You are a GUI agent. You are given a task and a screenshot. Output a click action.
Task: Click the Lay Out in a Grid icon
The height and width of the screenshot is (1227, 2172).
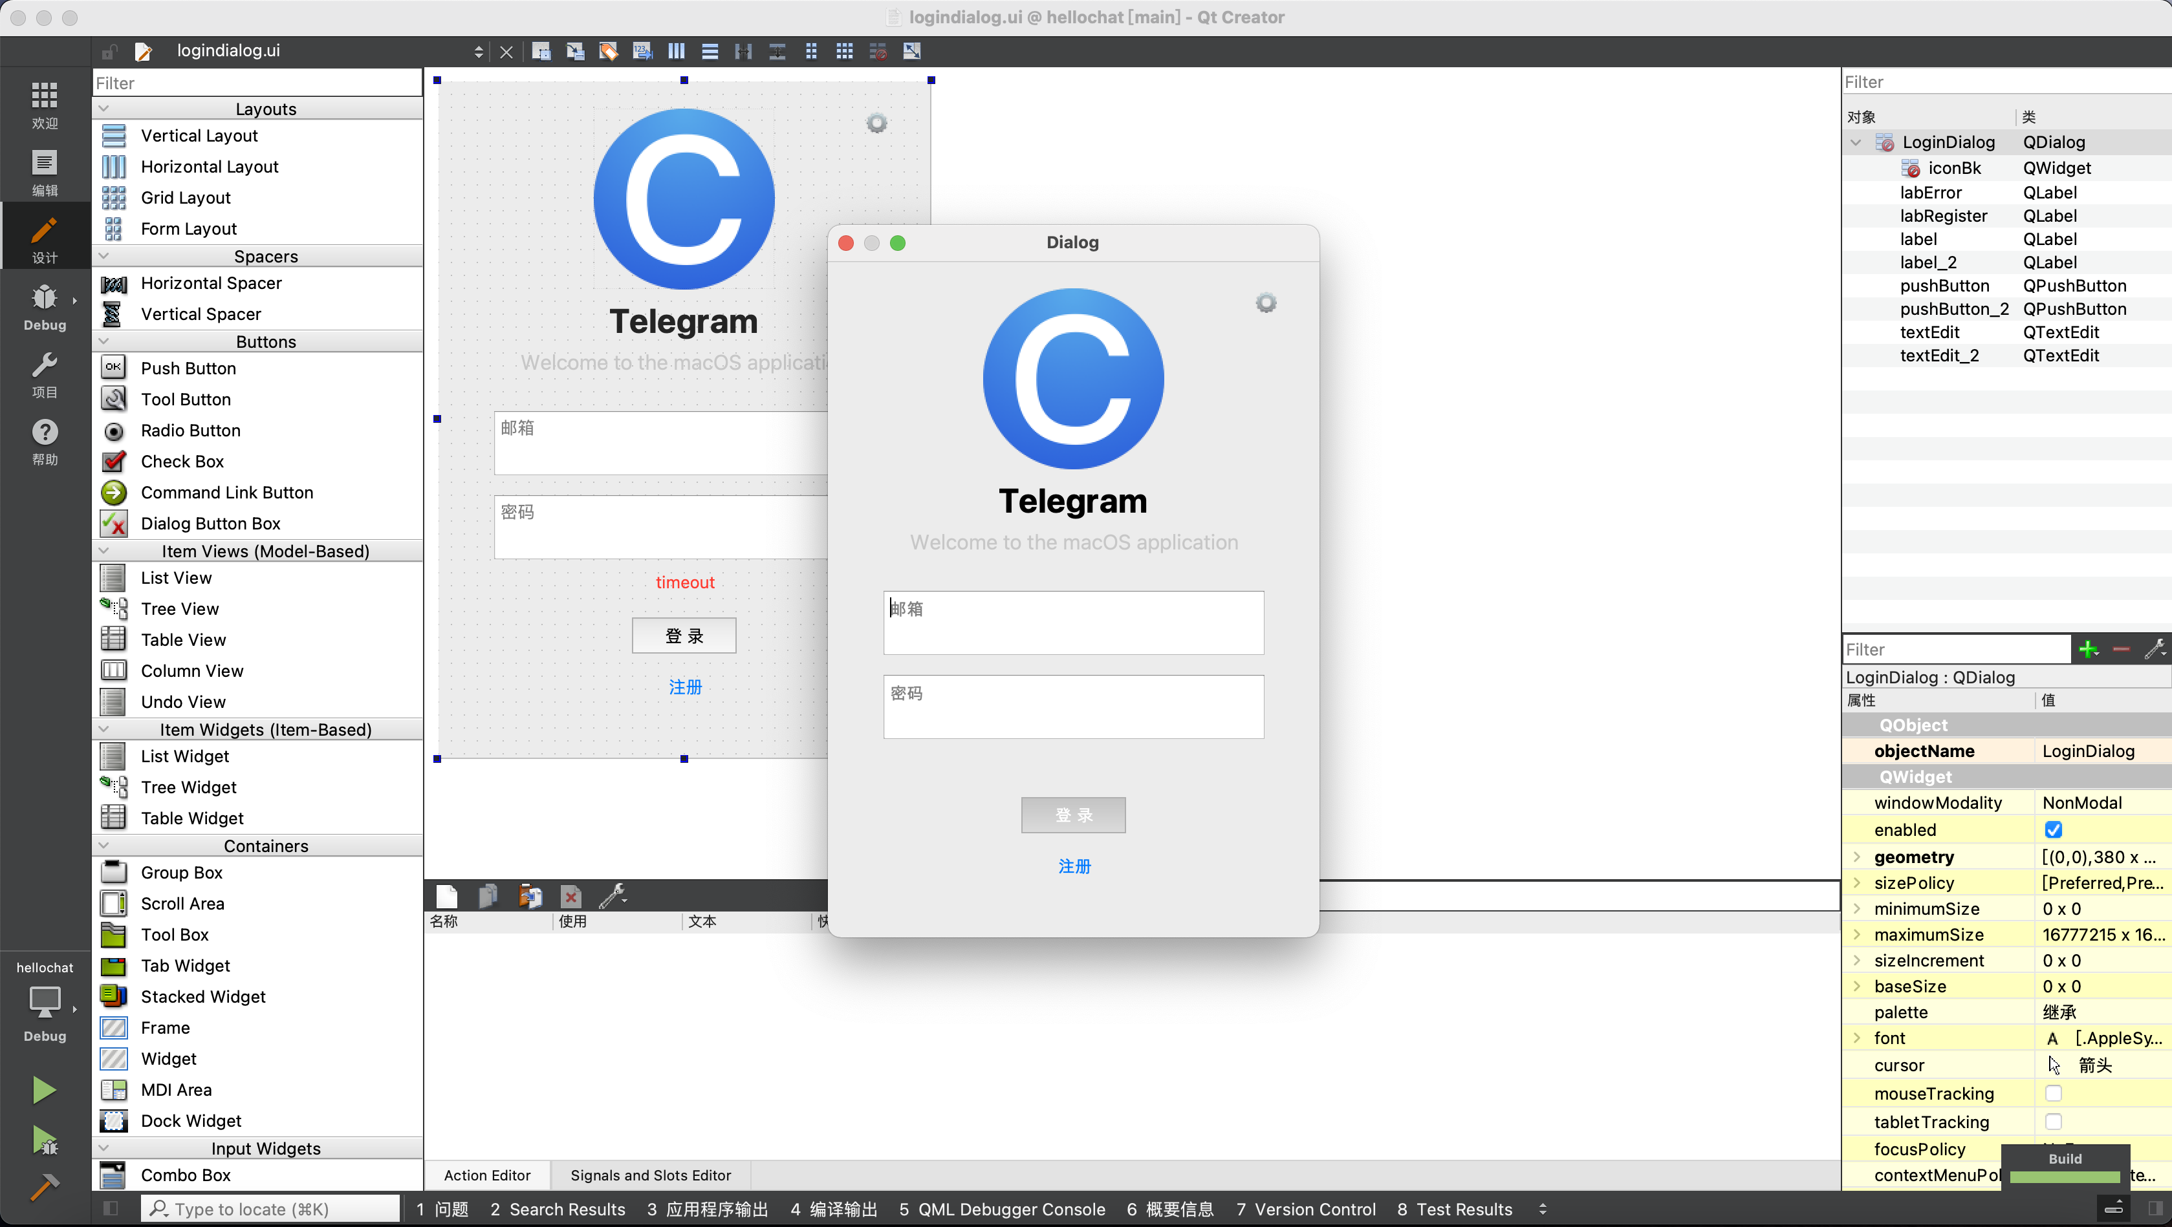pos(844,52)
